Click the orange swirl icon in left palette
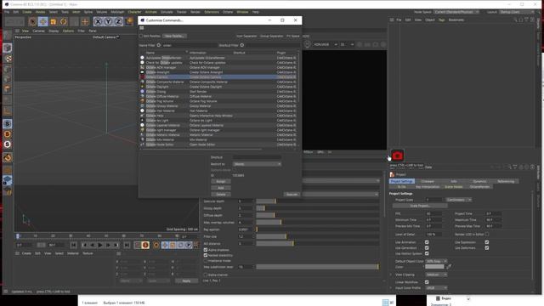544x306 pixels. [8, 157]
